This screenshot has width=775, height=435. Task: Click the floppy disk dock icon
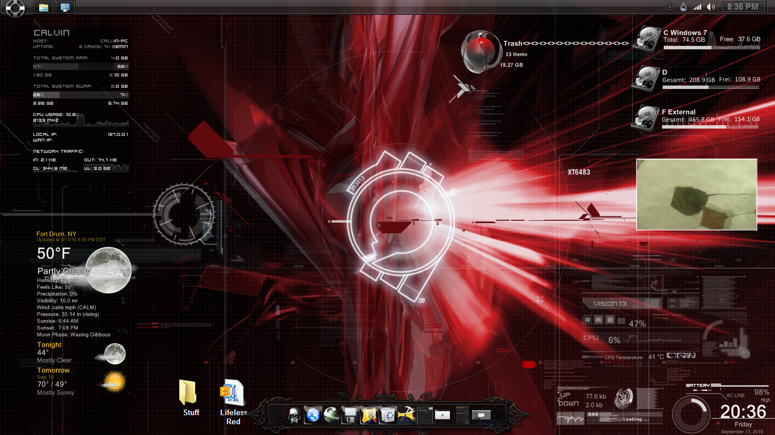pos(350,415)
